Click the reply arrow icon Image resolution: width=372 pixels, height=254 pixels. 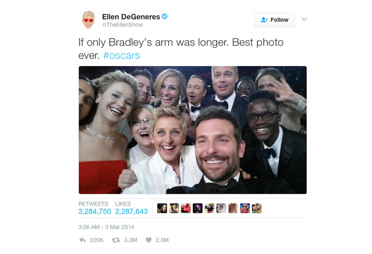(82, 240)
